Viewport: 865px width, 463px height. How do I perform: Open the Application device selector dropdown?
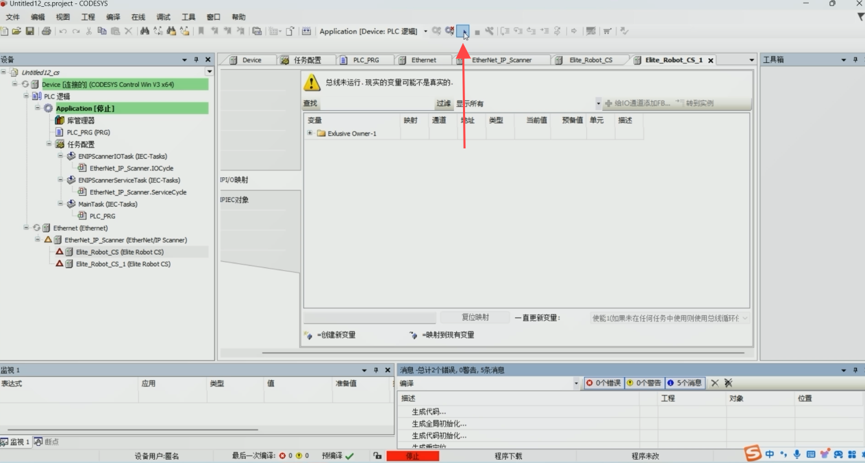tap(425, 31)
